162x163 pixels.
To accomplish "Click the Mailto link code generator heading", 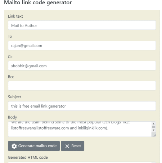I will (x=38, y=3).
